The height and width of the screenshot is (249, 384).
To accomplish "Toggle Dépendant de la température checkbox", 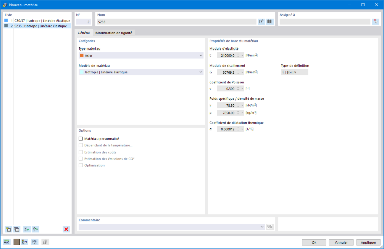I will [x=81, y=145].
